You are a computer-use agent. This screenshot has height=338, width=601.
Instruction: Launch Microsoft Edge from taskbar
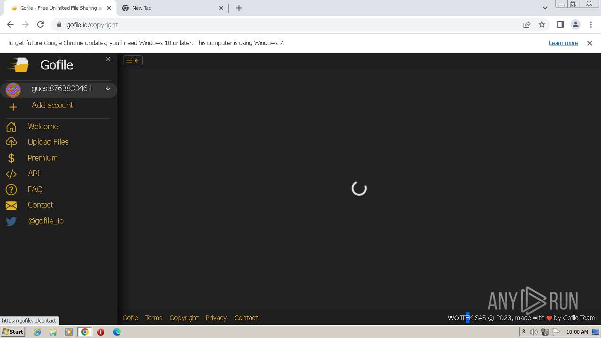[x=116, y=332]
